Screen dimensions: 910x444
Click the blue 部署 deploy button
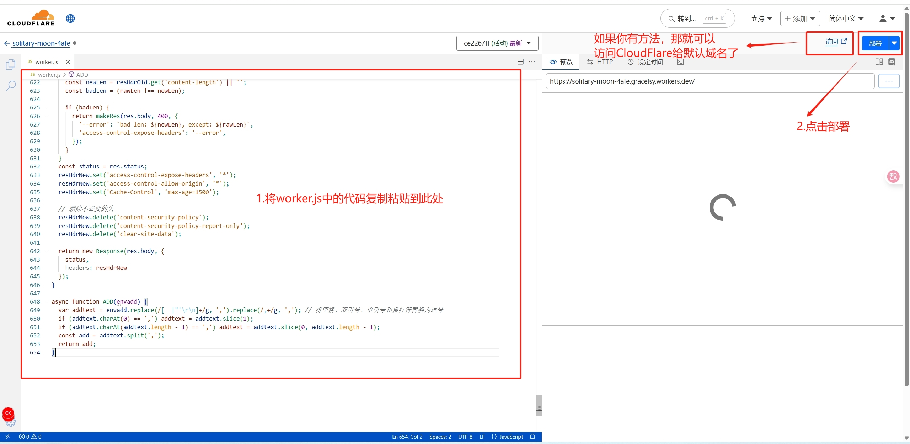[x=875, y=43]
